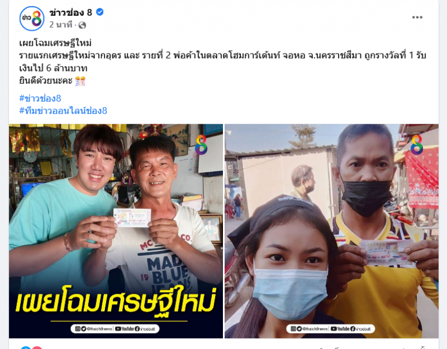This screenshot has width=447, height=349.
Task: Click the Twitter icon in right photo banner
Action: [x=299, y=329]
